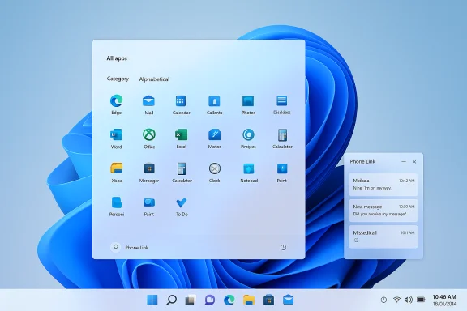Open Microsoft Store from the taskbar
Viewport: 467px width, 311px height.
click(x=268, y=300)
